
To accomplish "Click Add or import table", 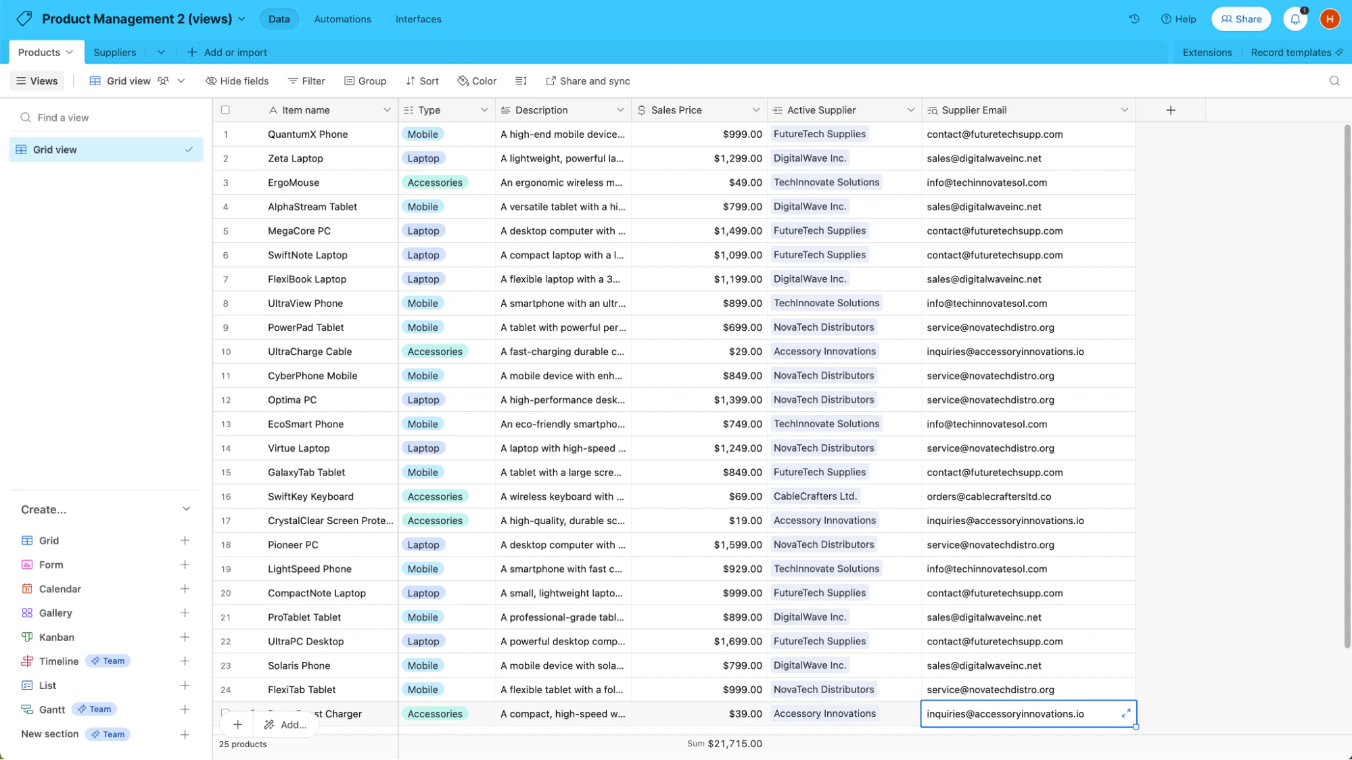I will click(227, 52).
